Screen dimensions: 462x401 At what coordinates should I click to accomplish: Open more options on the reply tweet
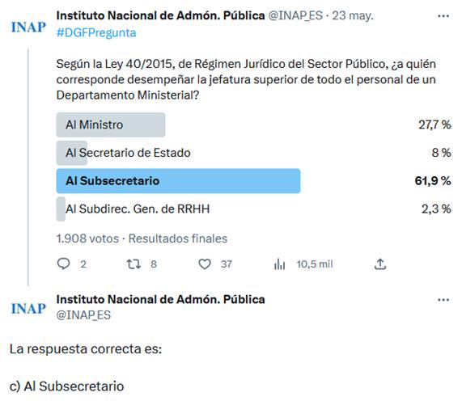tap(443, 300)
